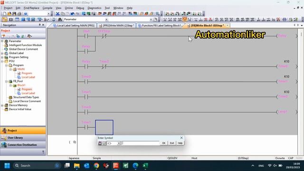The image size is (304, 171).
Task: Open Google Chrome from the taskbar
Action: click(x=96, y=166)
